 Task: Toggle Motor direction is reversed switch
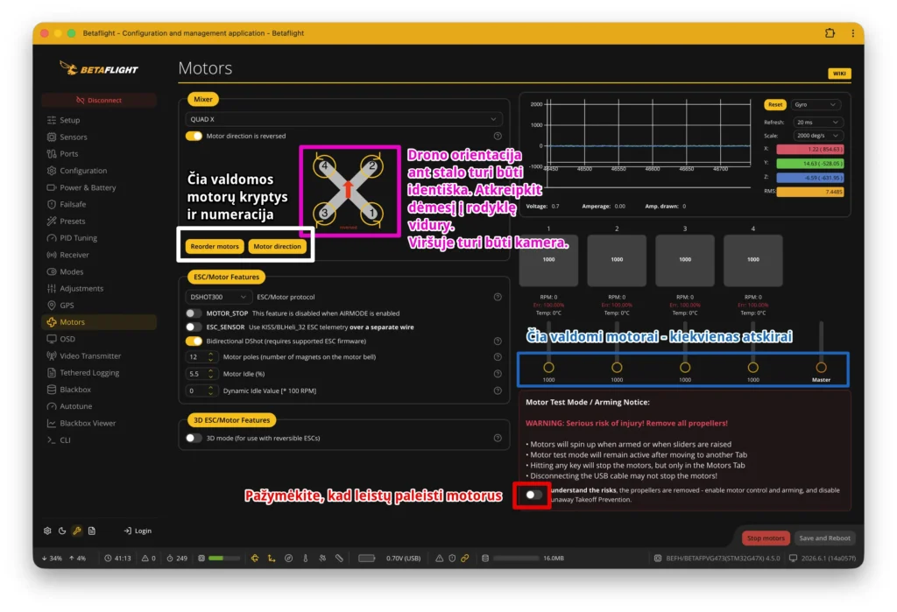[194, 136]
